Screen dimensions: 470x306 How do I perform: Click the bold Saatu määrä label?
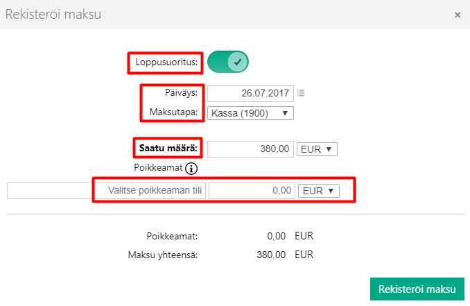168,148
